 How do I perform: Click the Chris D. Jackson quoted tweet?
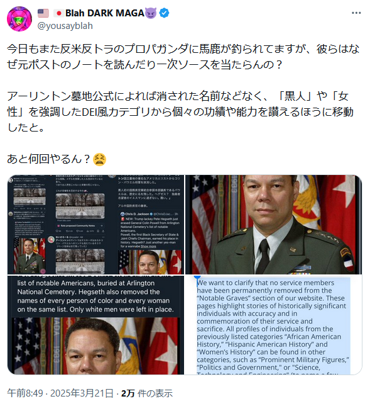pos(150,230)
